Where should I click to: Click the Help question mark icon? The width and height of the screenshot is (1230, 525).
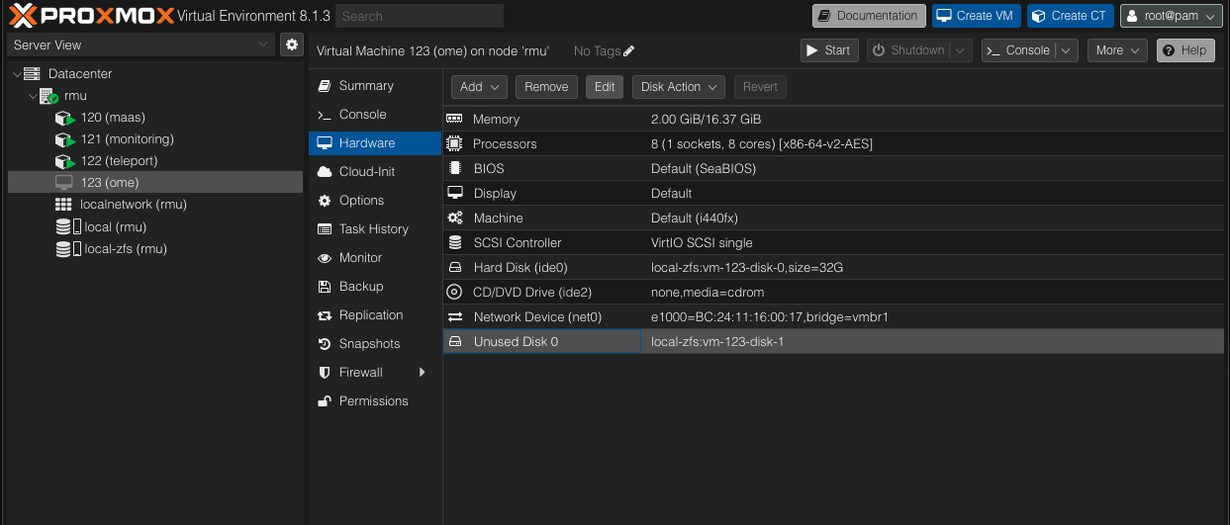point(1169,50)
